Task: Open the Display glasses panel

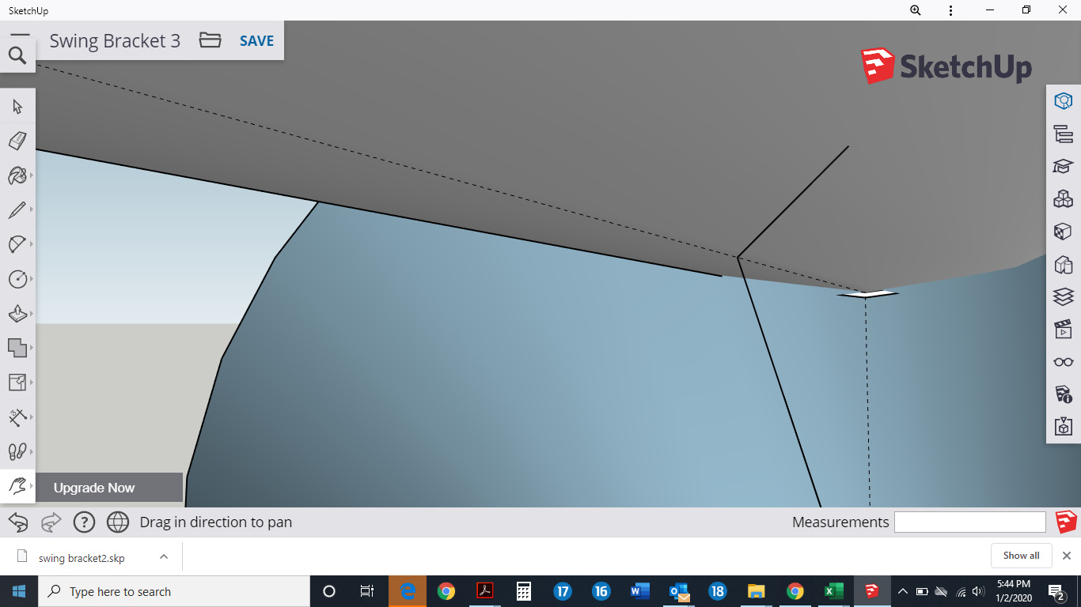Action: click(1063, 362)
